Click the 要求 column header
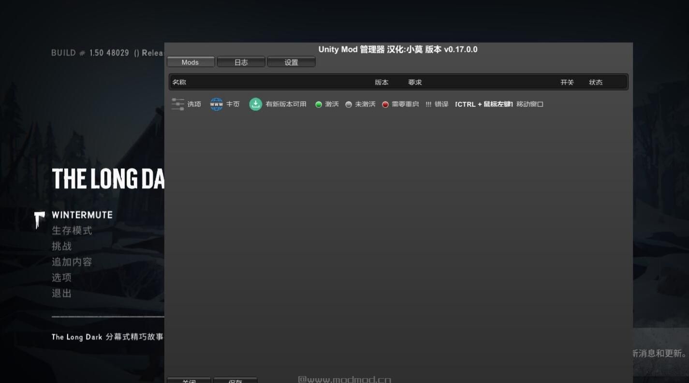The image size is (689, 383). tap(415, 82)
